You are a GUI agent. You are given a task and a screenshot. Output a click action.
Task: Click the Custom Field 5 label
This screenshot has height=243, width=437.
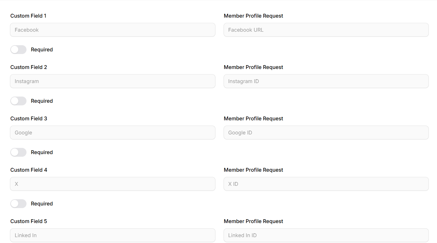tap(29, 221)
